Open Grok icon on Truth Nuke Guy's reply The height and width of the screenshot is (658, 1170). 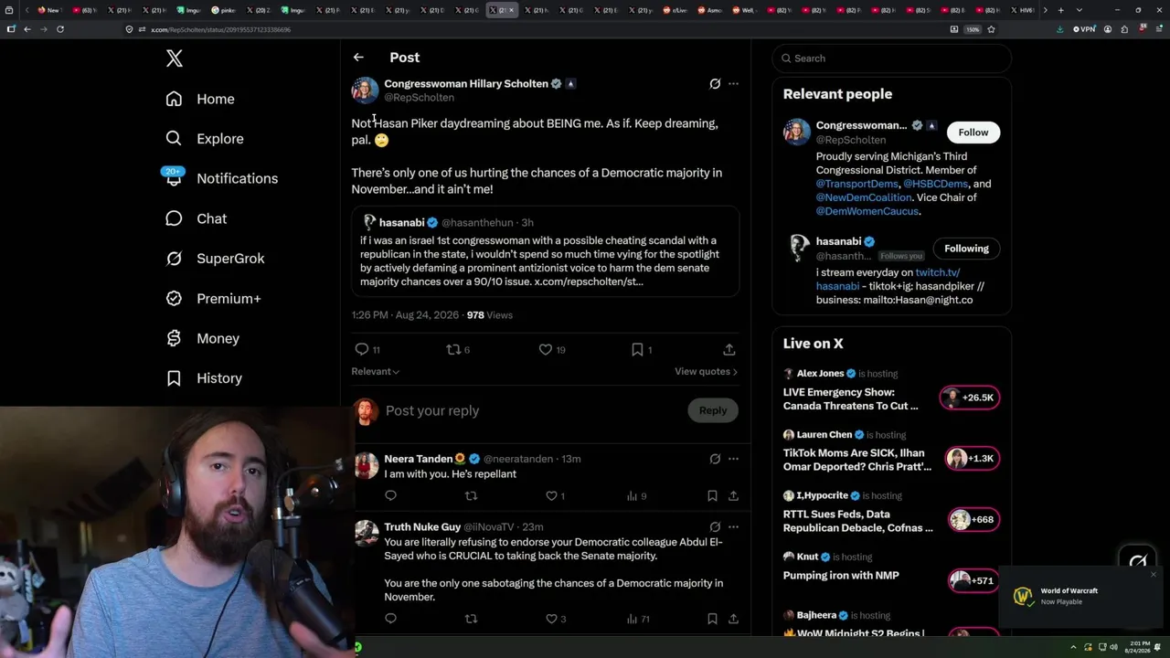tap(715, 527)
